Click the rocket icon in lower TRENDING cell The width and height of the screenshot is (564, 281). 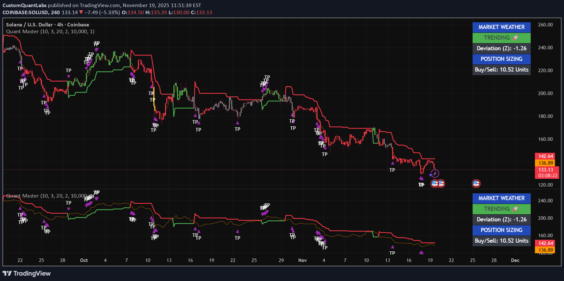pos(516,209)
